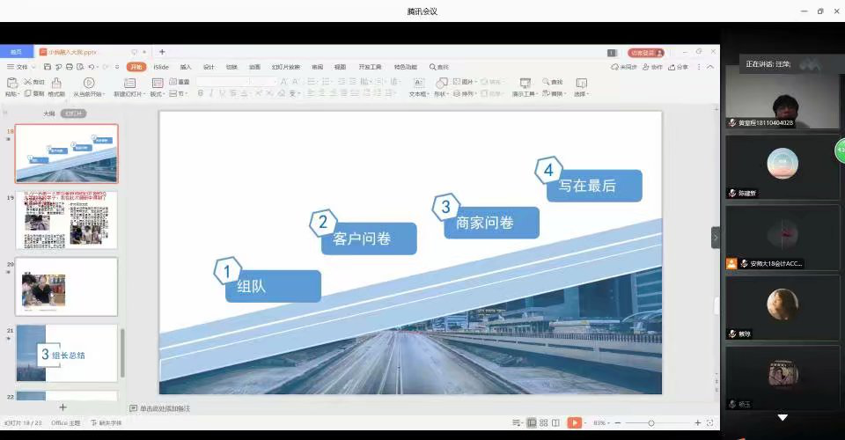Click the zoom slider in status bar
This screenshot has height=440, width=845.
(651, 423)
